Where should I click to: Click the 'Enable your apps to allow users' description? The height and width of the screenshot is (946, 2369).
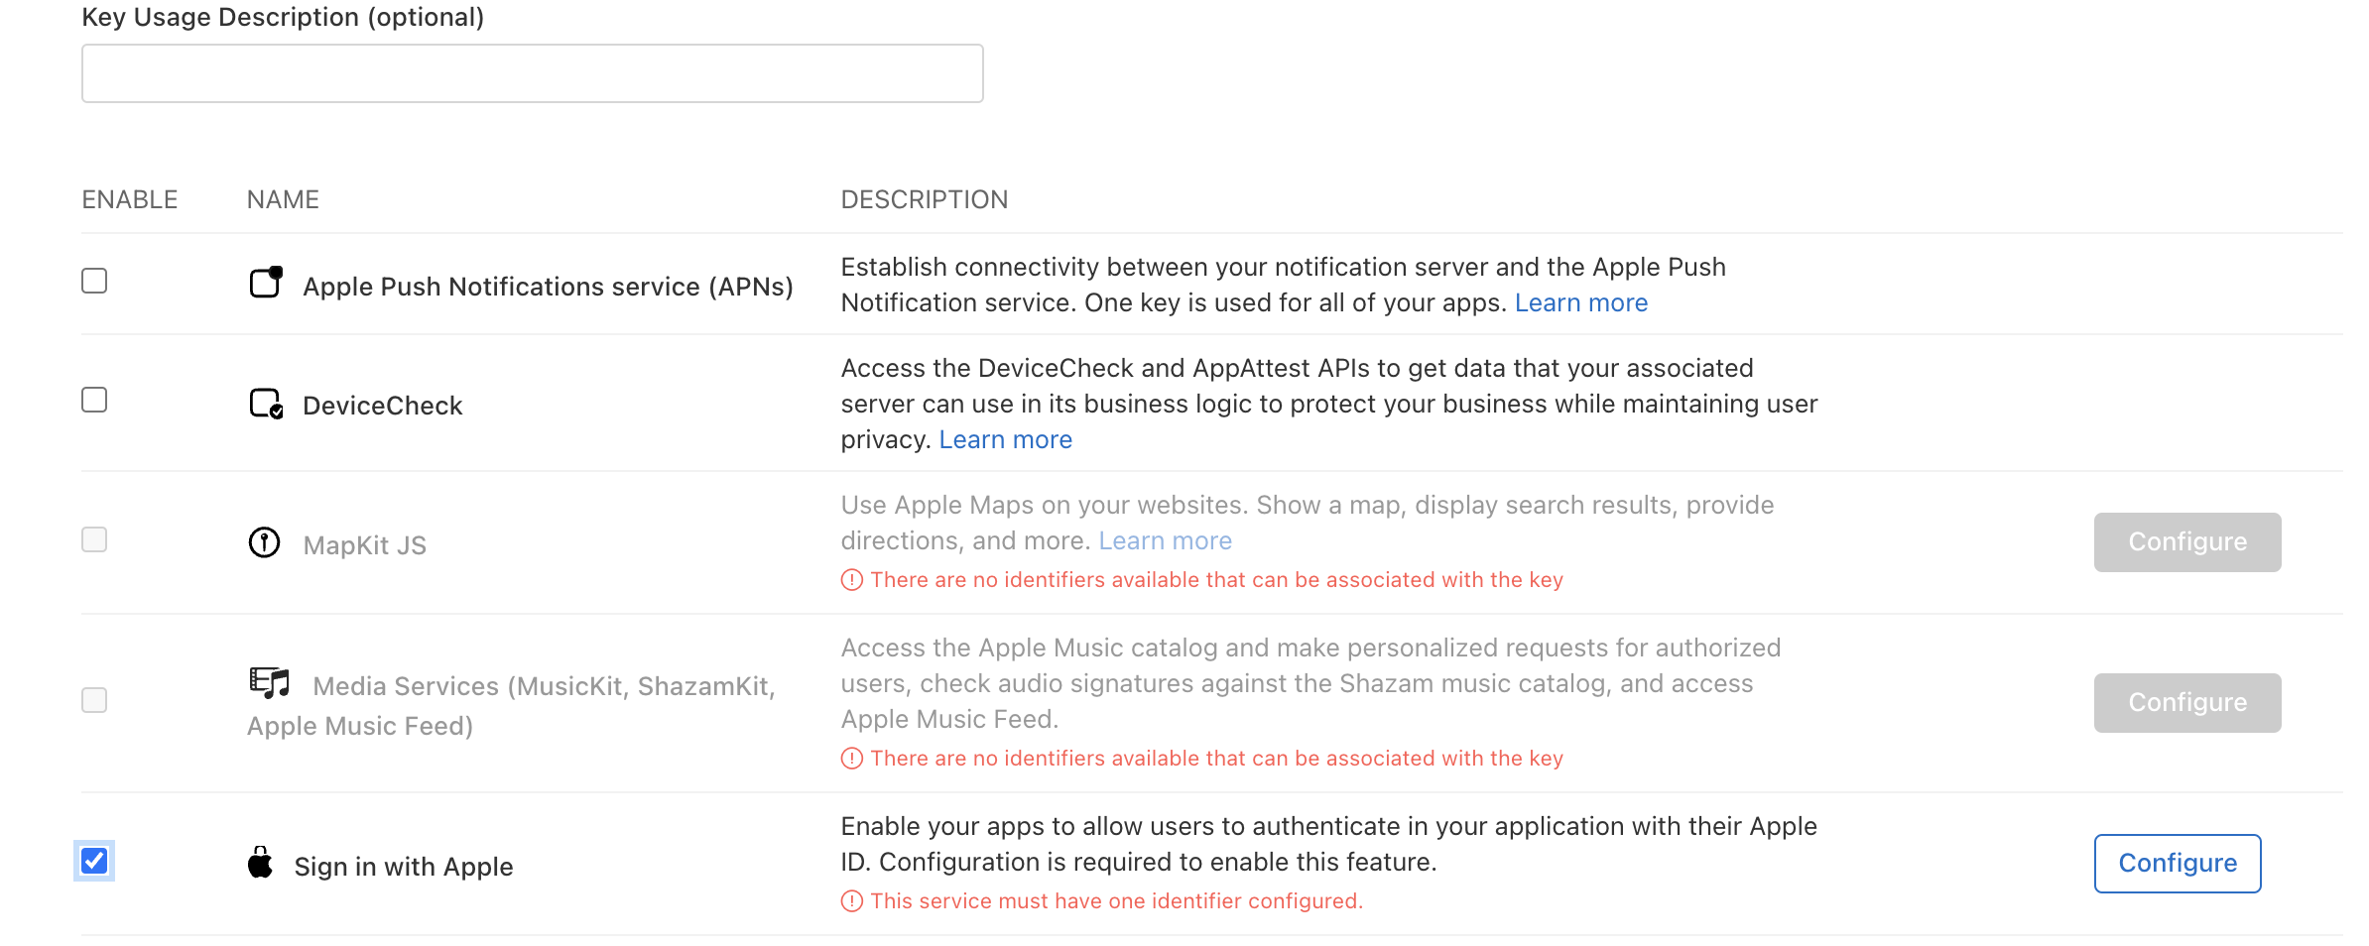click(1329, 844)
